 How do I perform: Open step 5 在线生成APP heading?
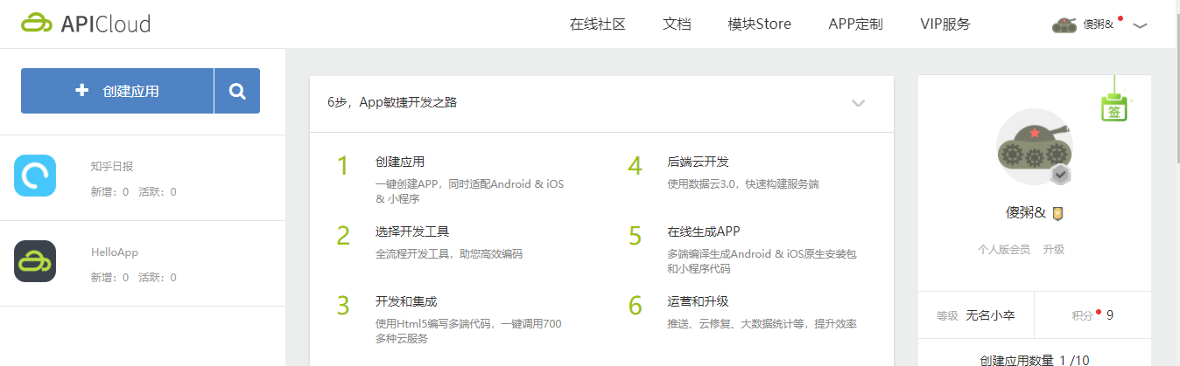tap(704, 231)
